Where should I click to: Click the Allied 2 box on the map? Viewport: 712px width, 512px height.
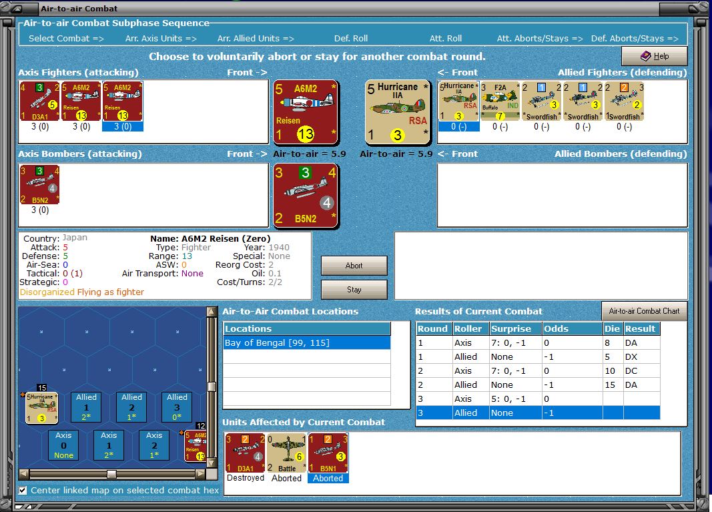[x=131, y=407]
